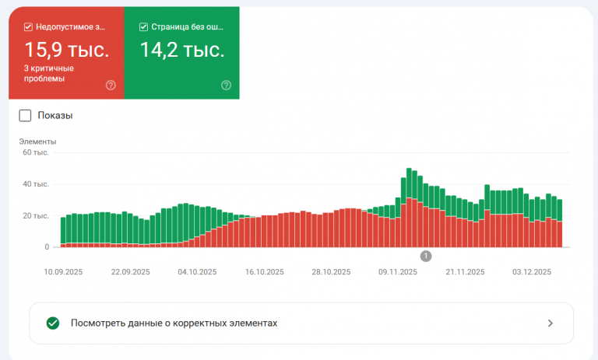598x360 pixels.
Task: Enable the Показы checkbox
Action: click(25, 115)
